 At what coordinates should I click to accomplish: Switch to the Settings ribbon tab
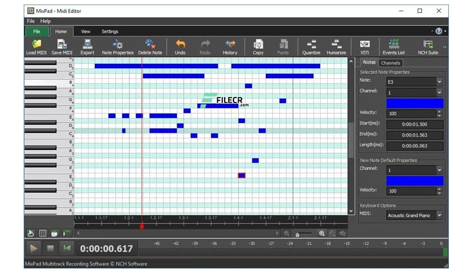(x=110, y=32)
